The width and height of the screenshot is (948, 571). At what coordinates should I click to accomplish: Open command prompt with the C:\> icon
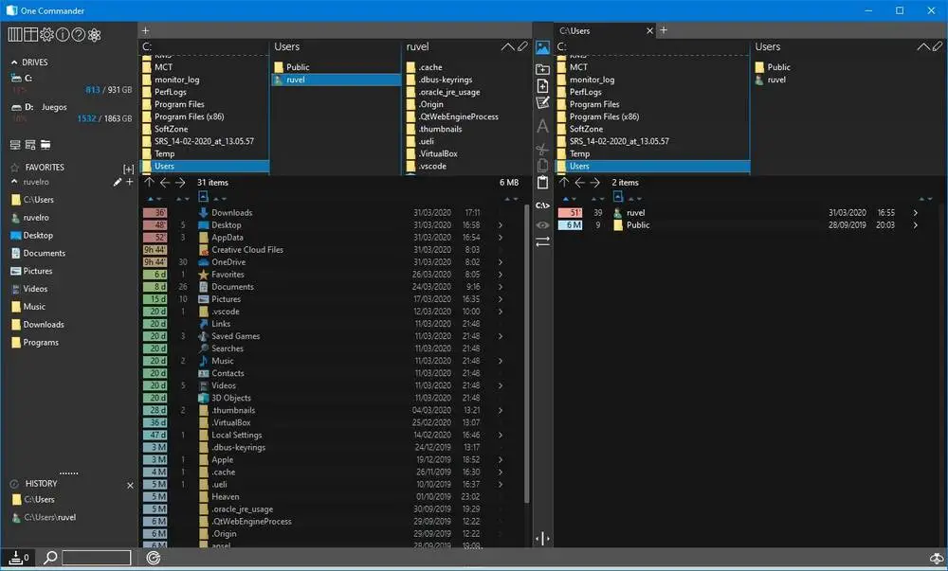point(542,205)
